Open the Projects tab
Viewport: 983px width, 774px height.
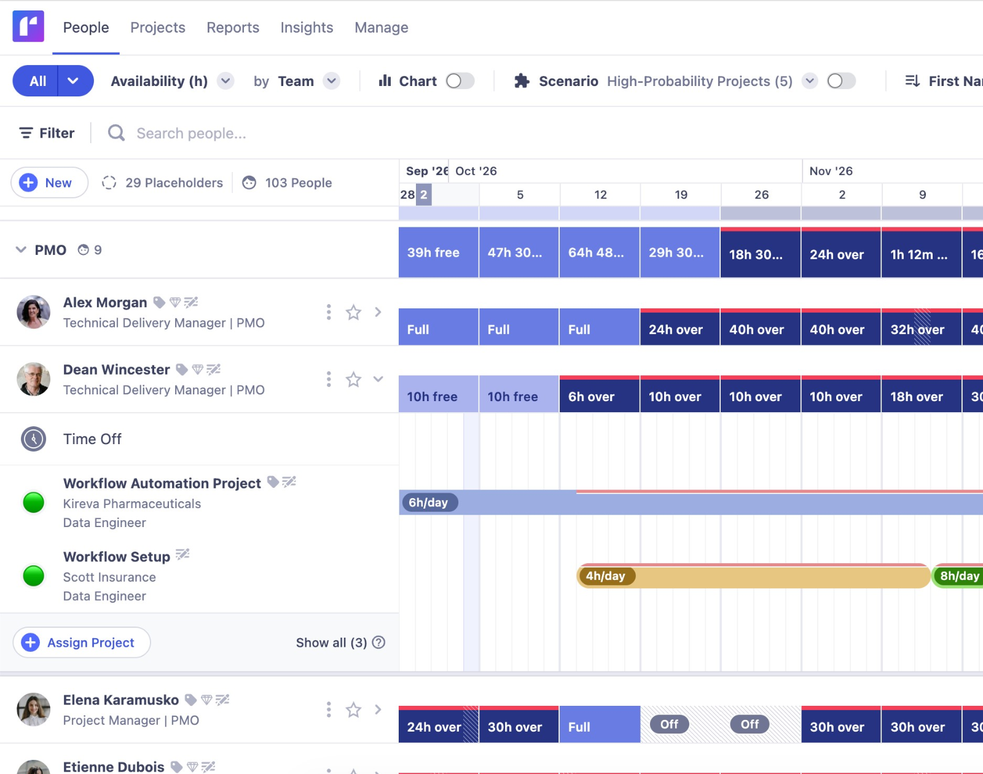tap(158, 28)
